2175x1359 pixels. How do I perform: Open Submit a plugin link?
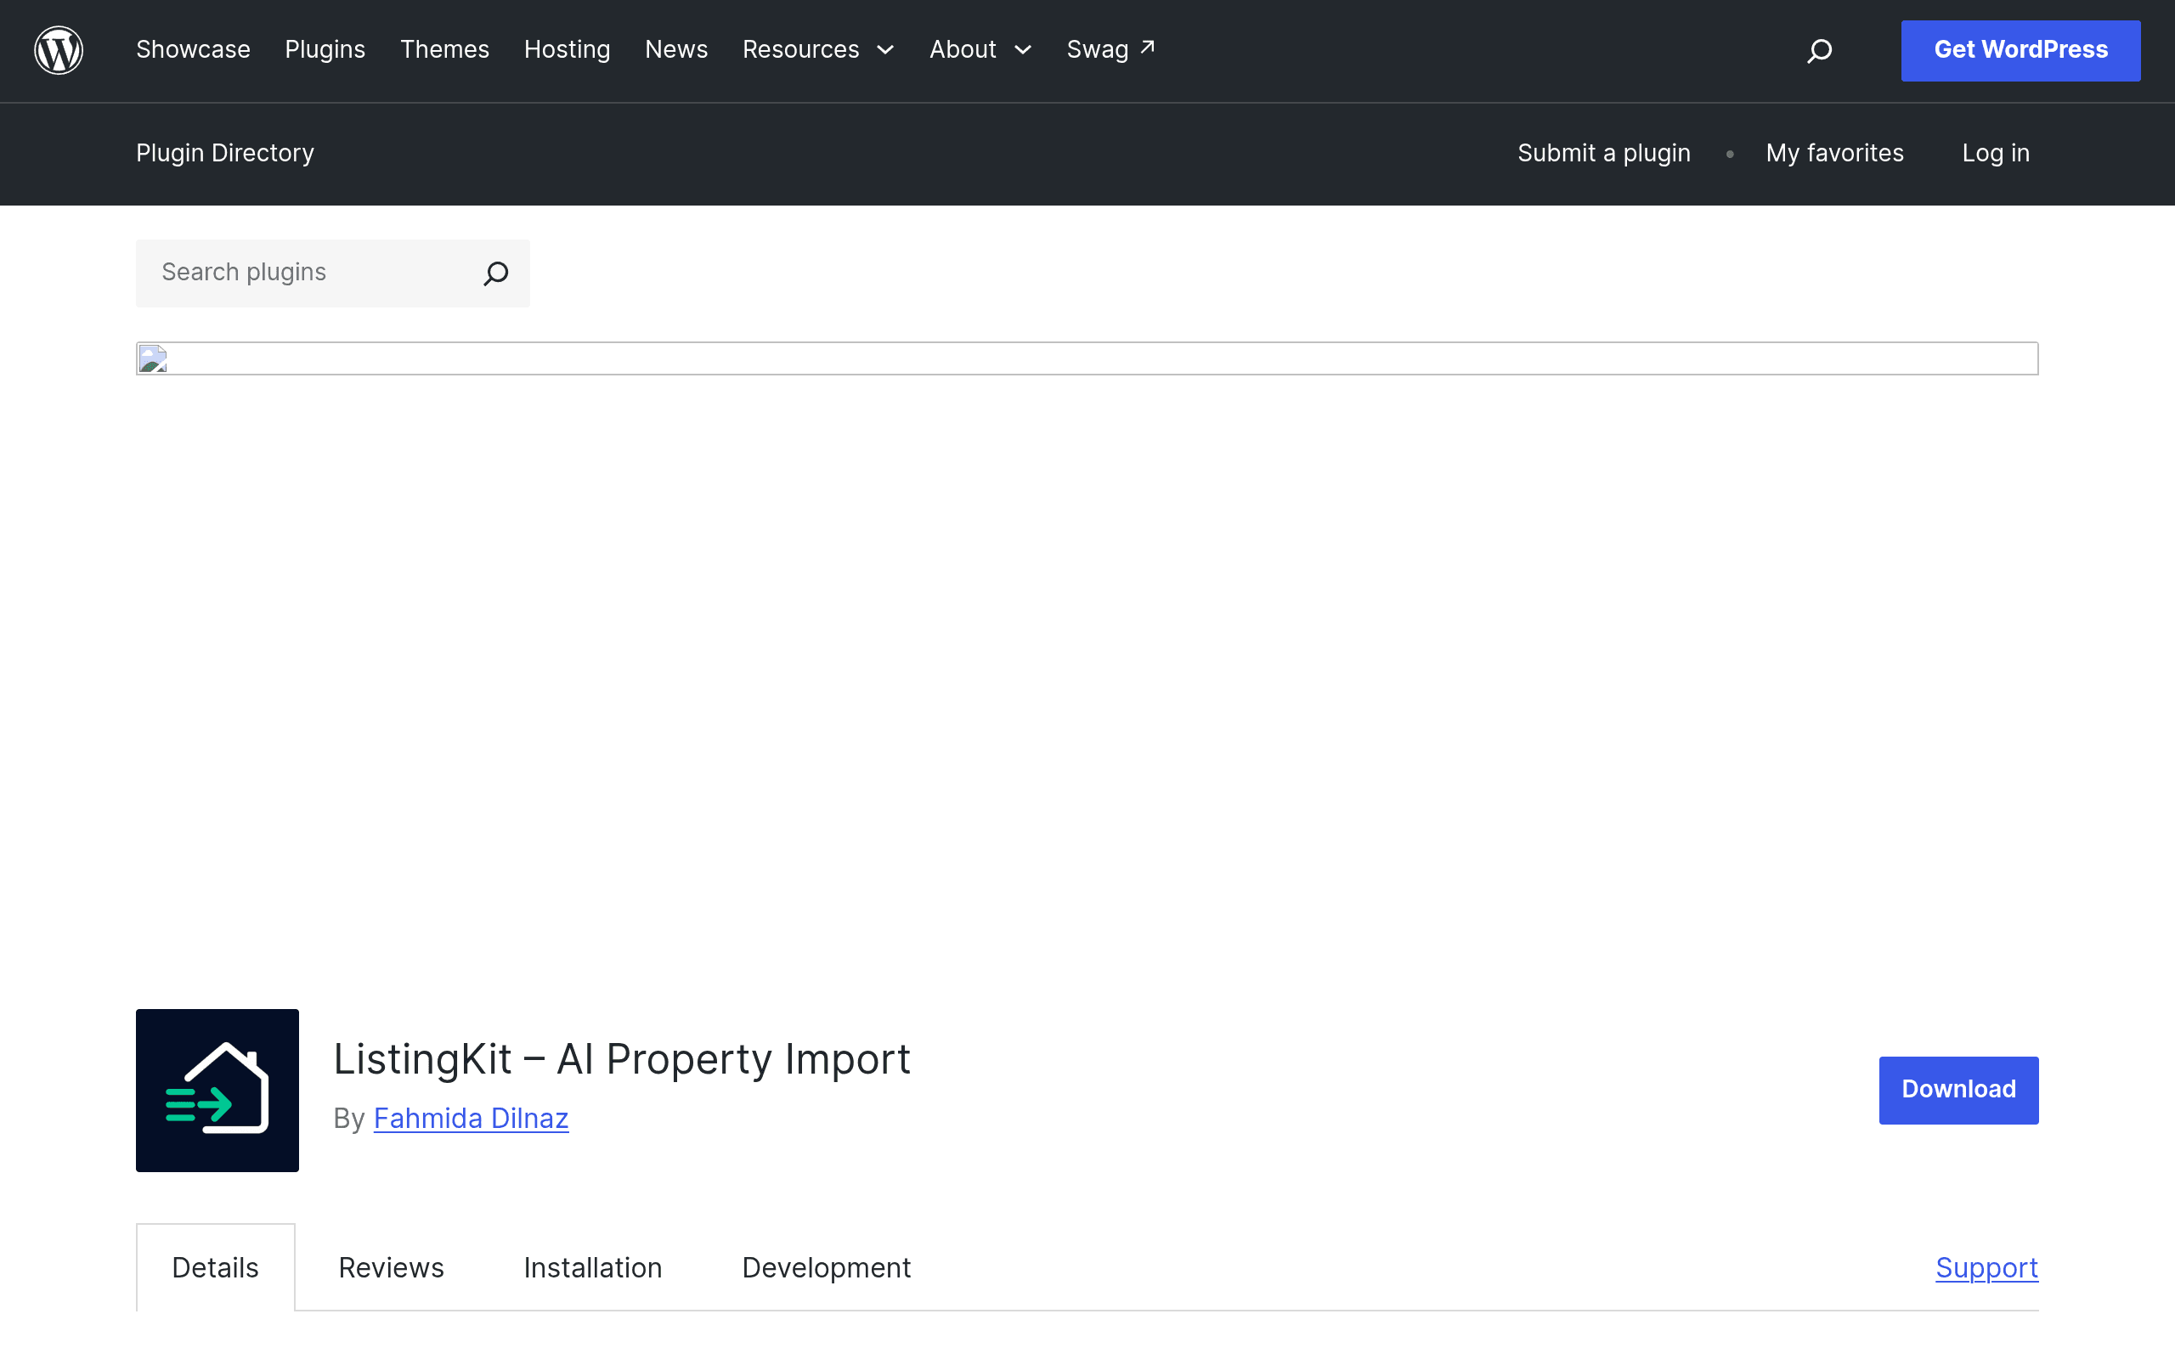click(x=1604, y=154)
